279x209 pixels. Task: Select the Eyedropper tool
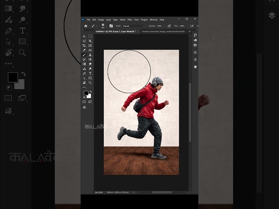[84, 51]
